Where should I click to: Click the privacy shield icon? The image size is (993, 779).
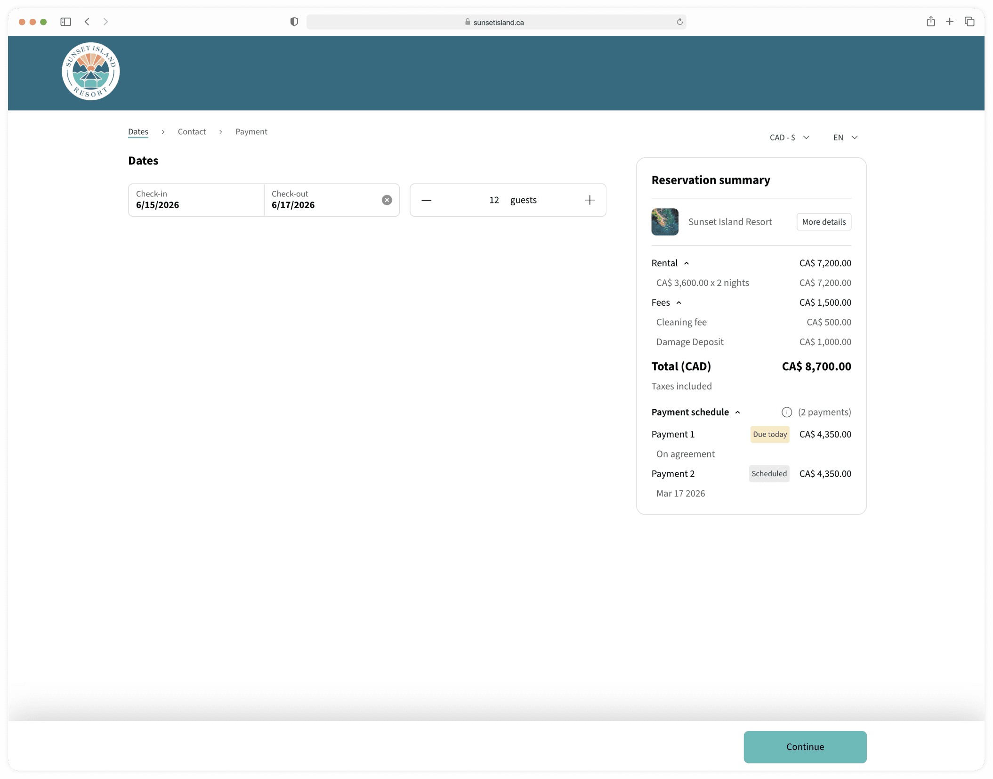[294, 22]
